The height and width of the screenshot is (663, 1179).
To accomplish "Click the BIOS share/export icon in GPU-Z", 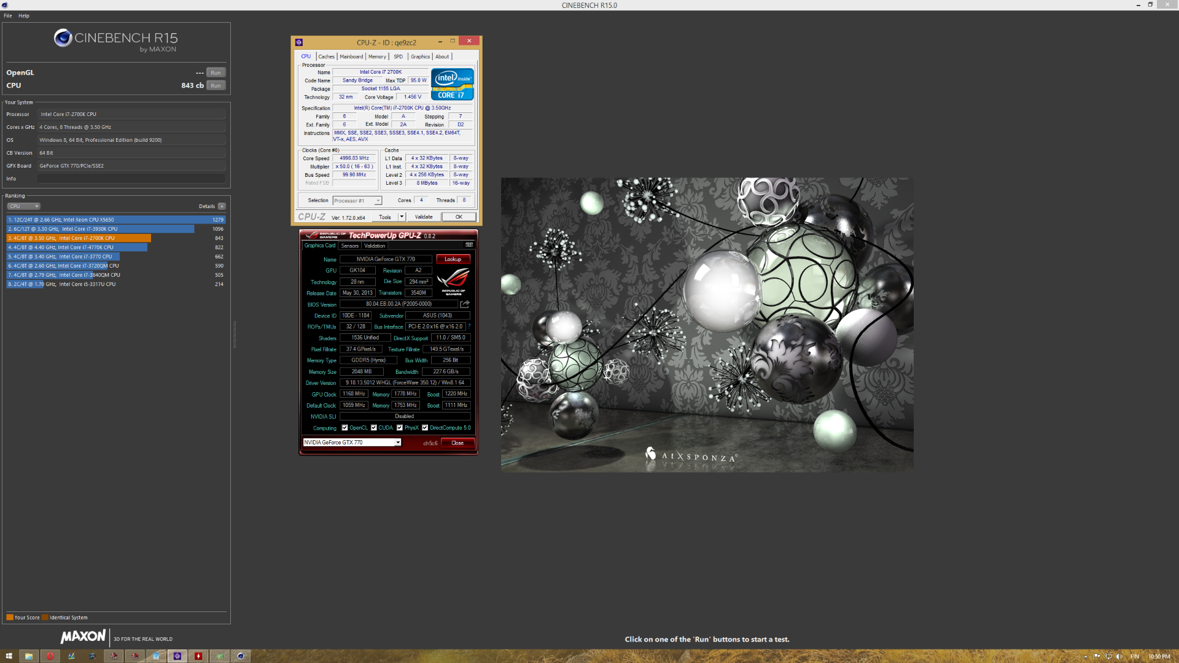I will [465, 304].
